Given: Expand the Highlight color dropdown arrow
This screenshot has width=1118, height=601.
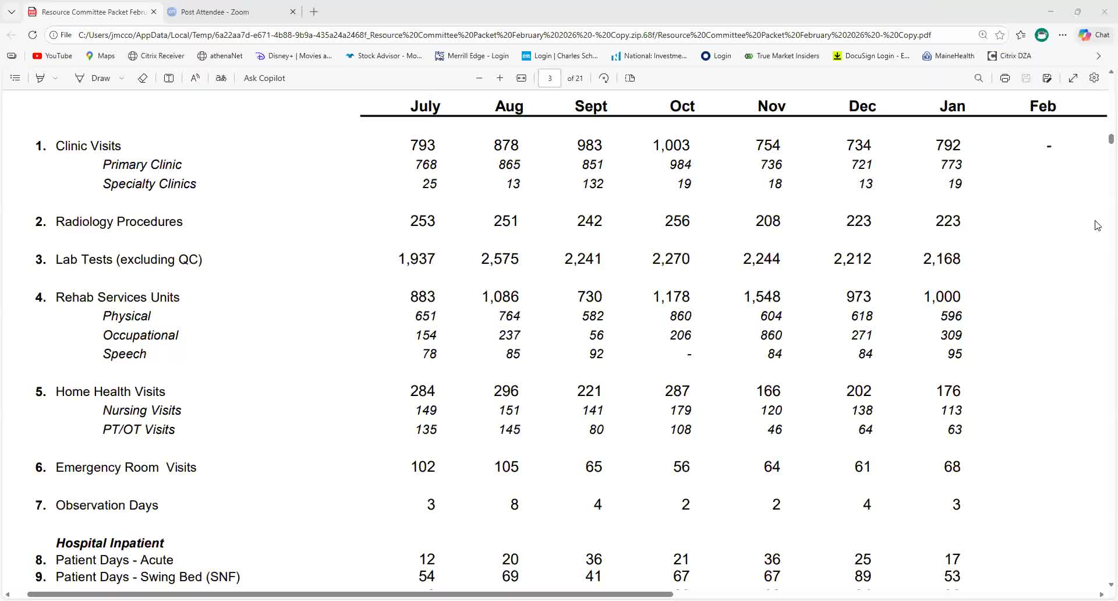Looking at the screenshot, I should [55, 78].
